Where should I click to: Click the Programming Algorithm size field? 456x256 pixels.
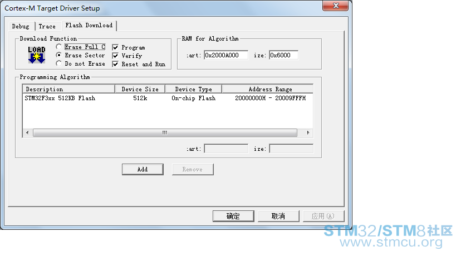(x=291, y=149)
